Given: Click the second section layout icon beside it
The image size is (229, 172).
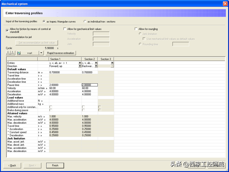Looking at the screenshot, I should (x=13, y=53).
